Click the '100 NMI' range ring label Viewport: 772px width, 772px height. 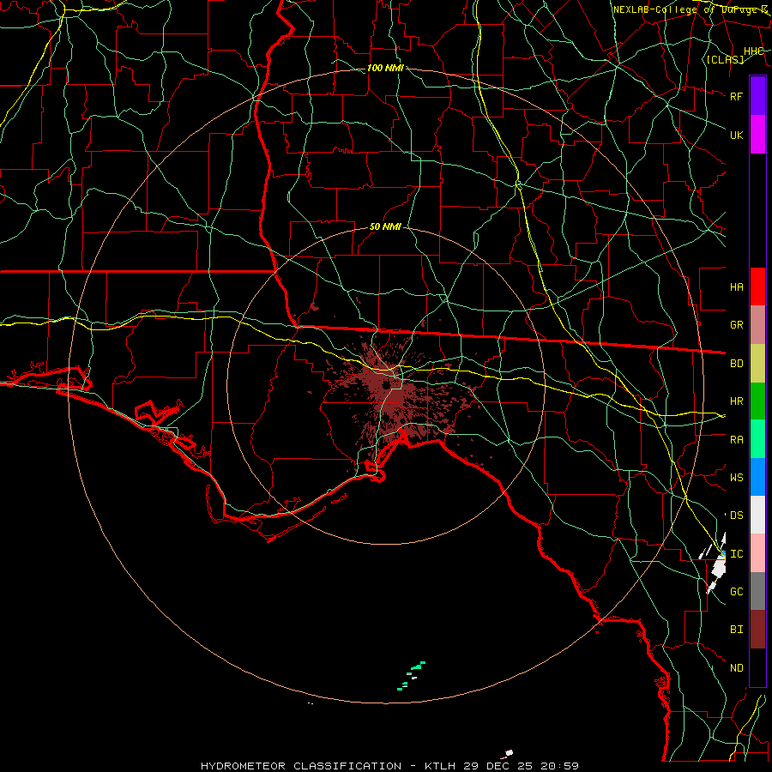point(385,68)
